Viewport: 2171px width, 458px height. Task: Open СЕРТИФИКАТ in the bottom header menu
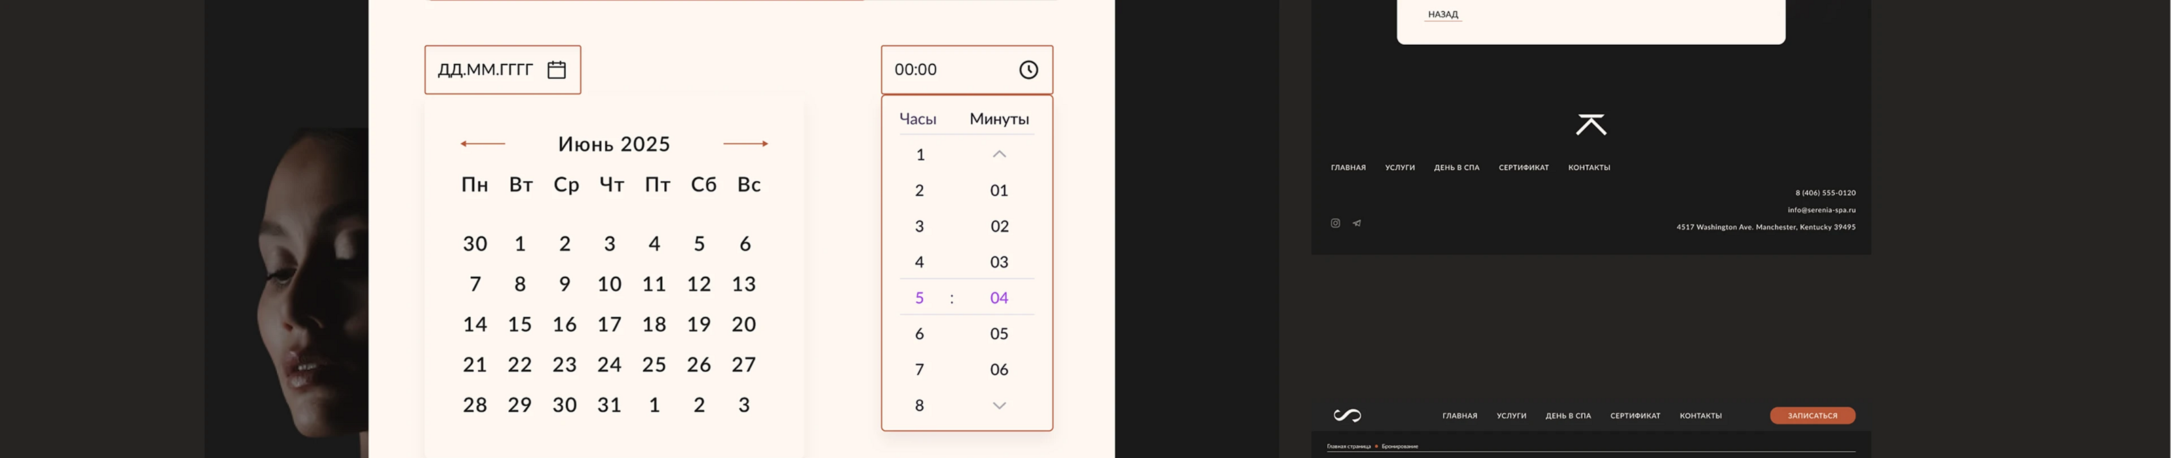coord(1635,416)
